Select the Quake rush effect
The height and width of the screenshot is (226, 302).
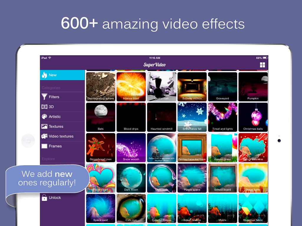(x=162, y=87)
